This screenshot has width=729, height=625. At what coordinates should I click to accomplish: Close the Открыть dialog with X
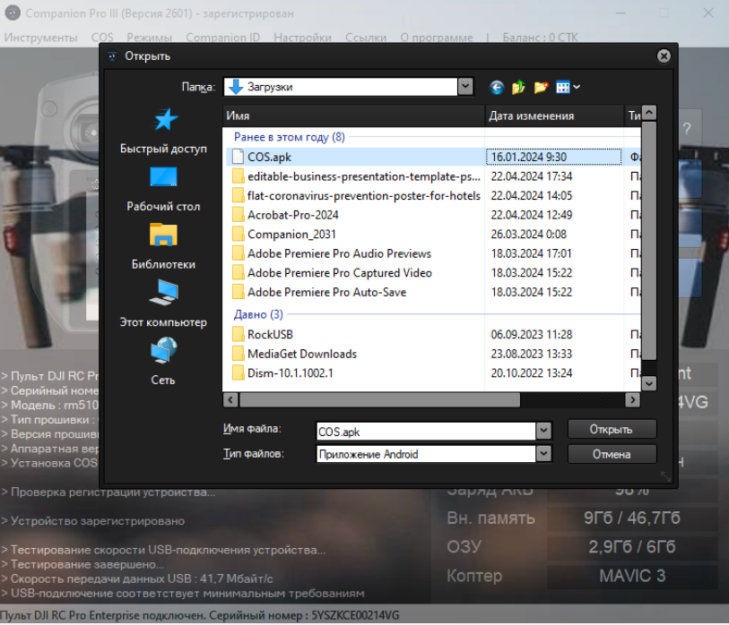[664, 56]
